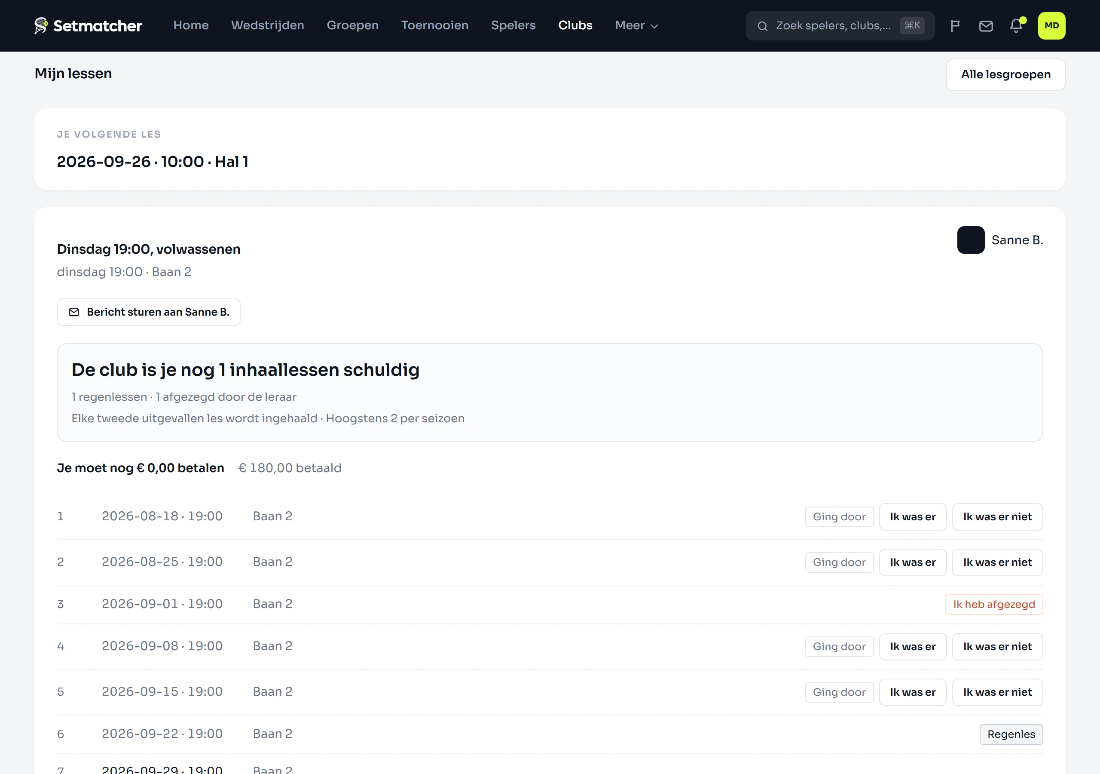Mark 'Ik was er' for lesson 2026-09-15
This screenshot has width=1100, height=774.
pos(912,692)
